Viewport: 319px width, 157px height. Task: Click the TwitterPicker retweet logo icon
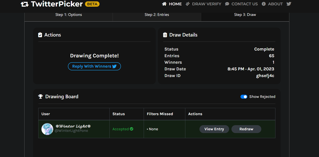point(25,4)
